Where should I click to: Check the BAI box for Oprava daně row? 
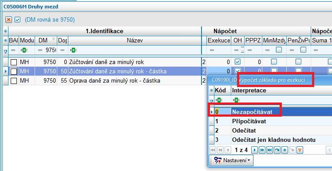(x=14, y=80)
